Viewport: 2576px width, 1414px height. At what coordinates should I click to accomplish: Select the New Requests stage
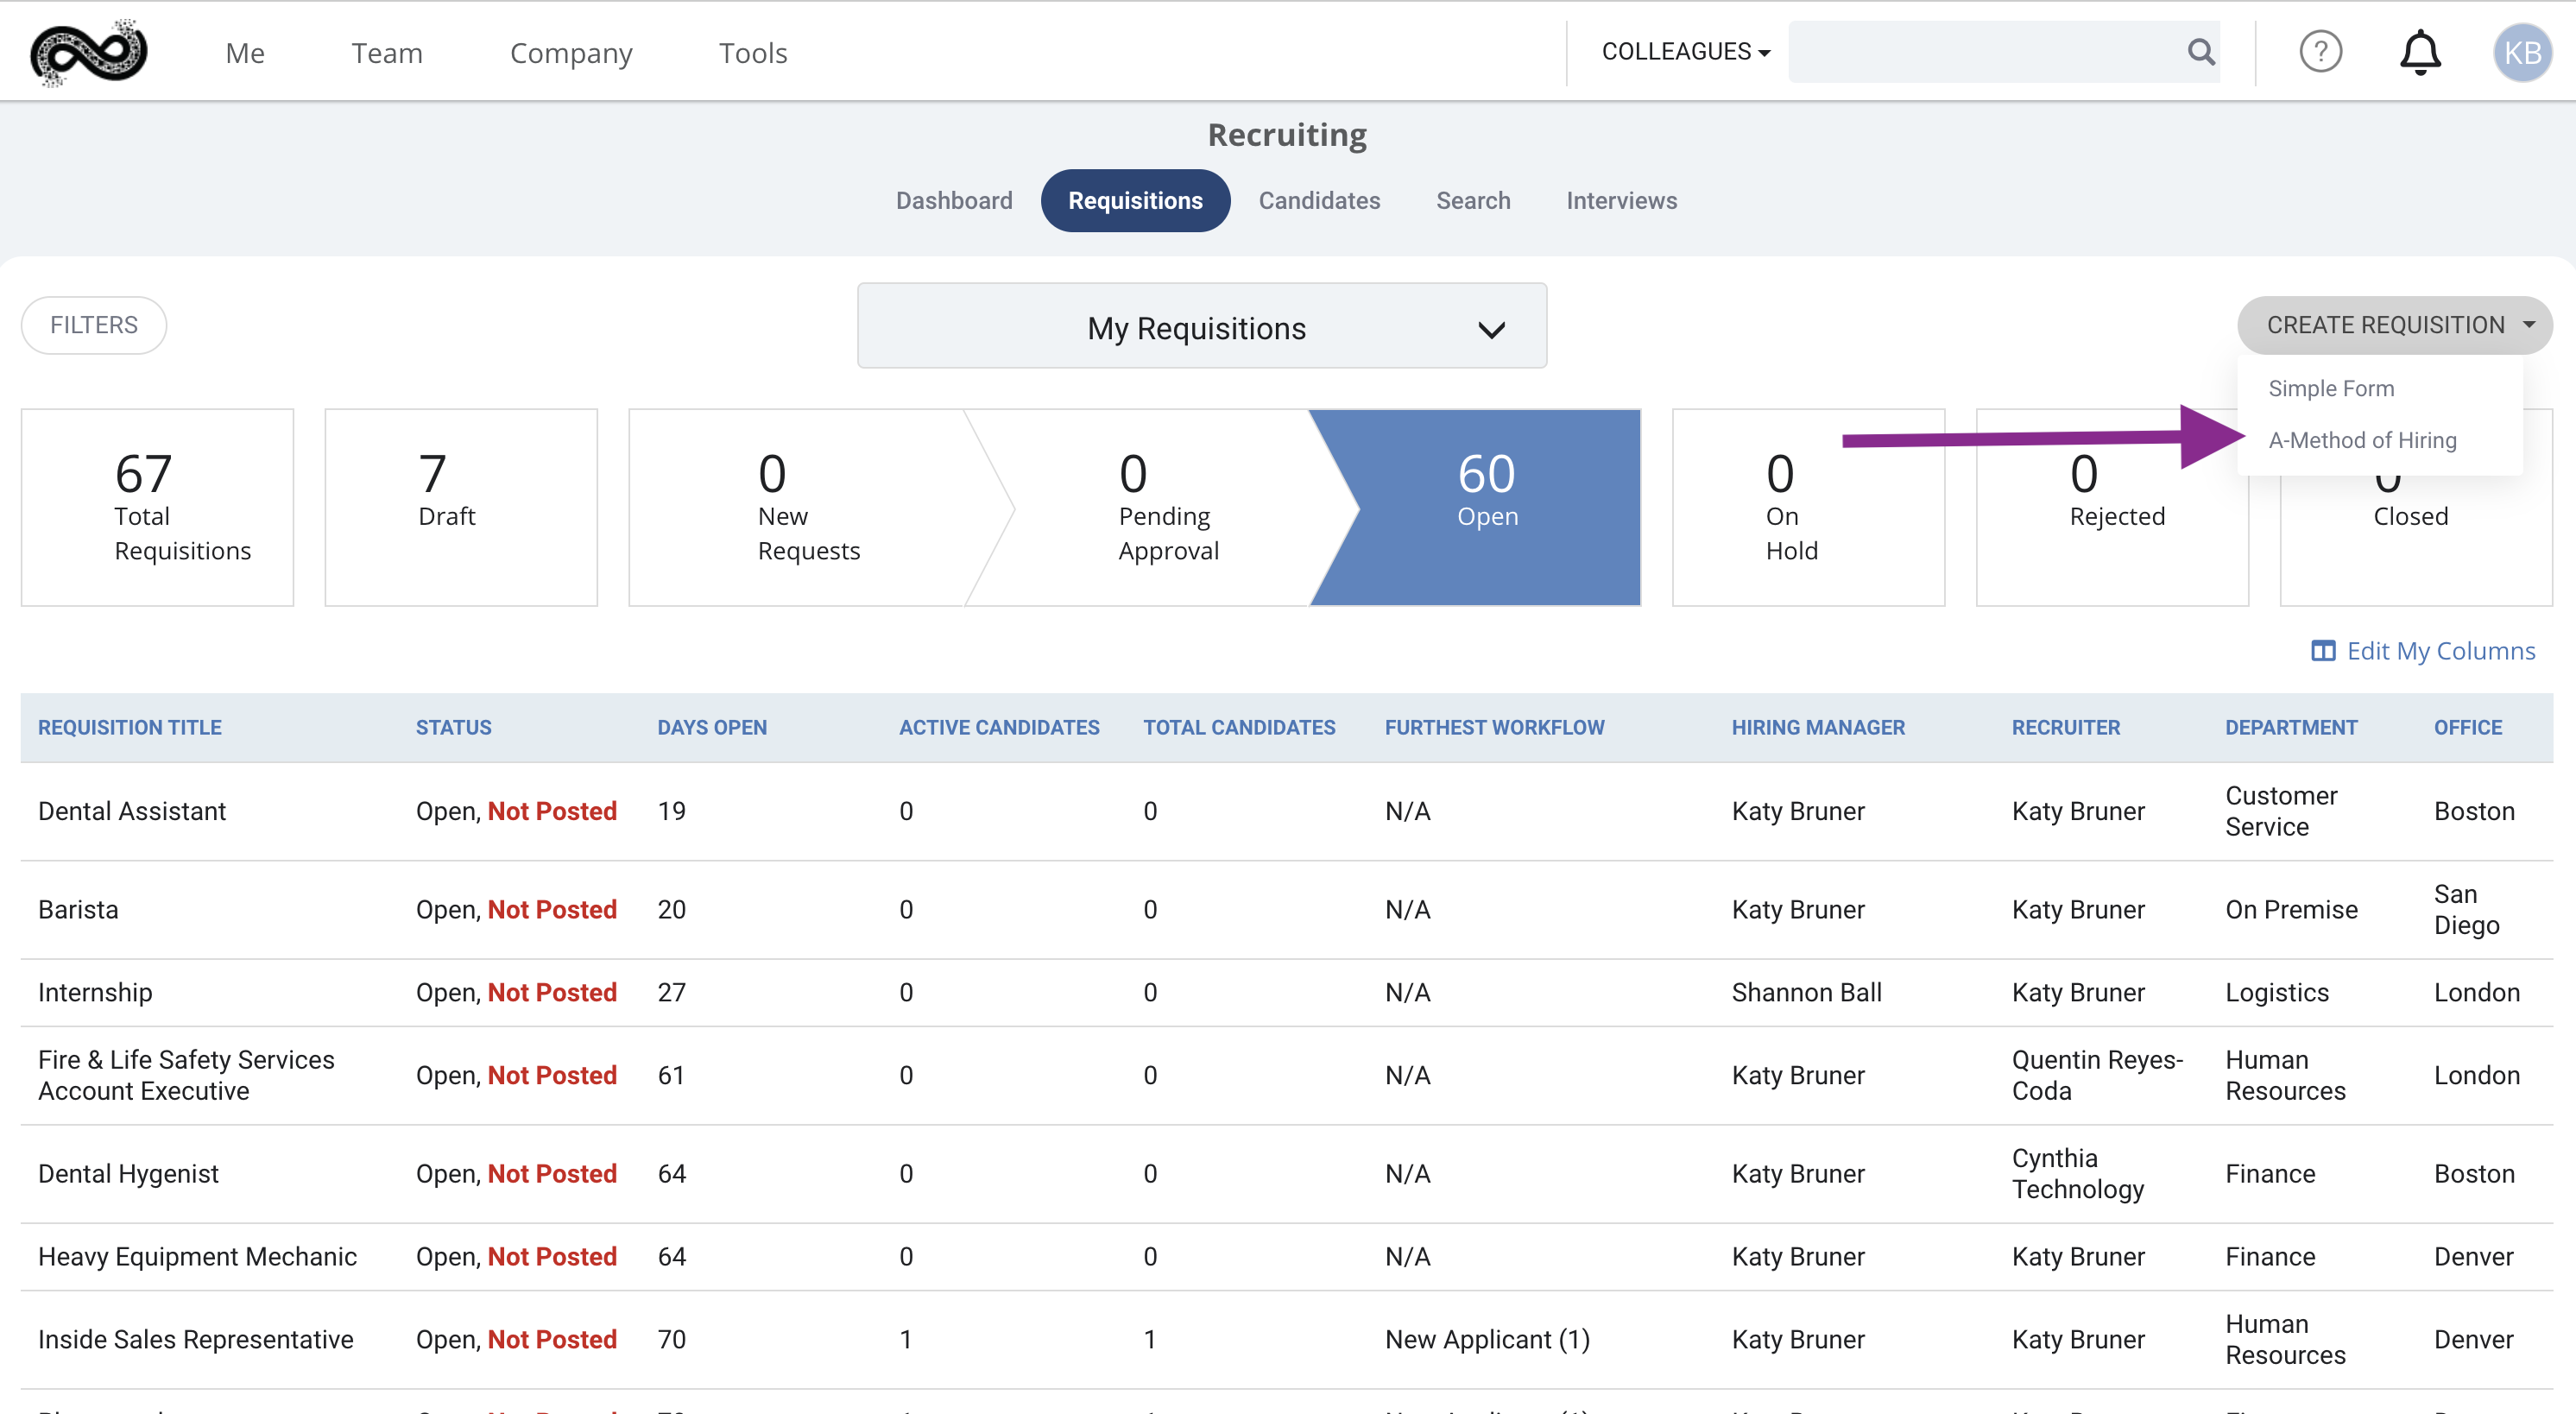[x=808, y=507]
